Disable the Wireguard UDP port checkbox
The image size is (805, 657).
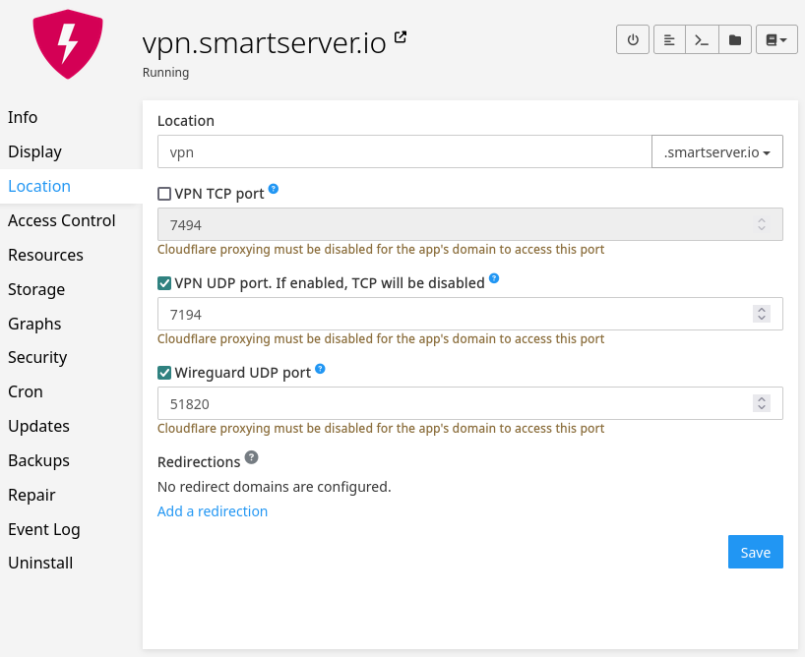pos(164,373)
